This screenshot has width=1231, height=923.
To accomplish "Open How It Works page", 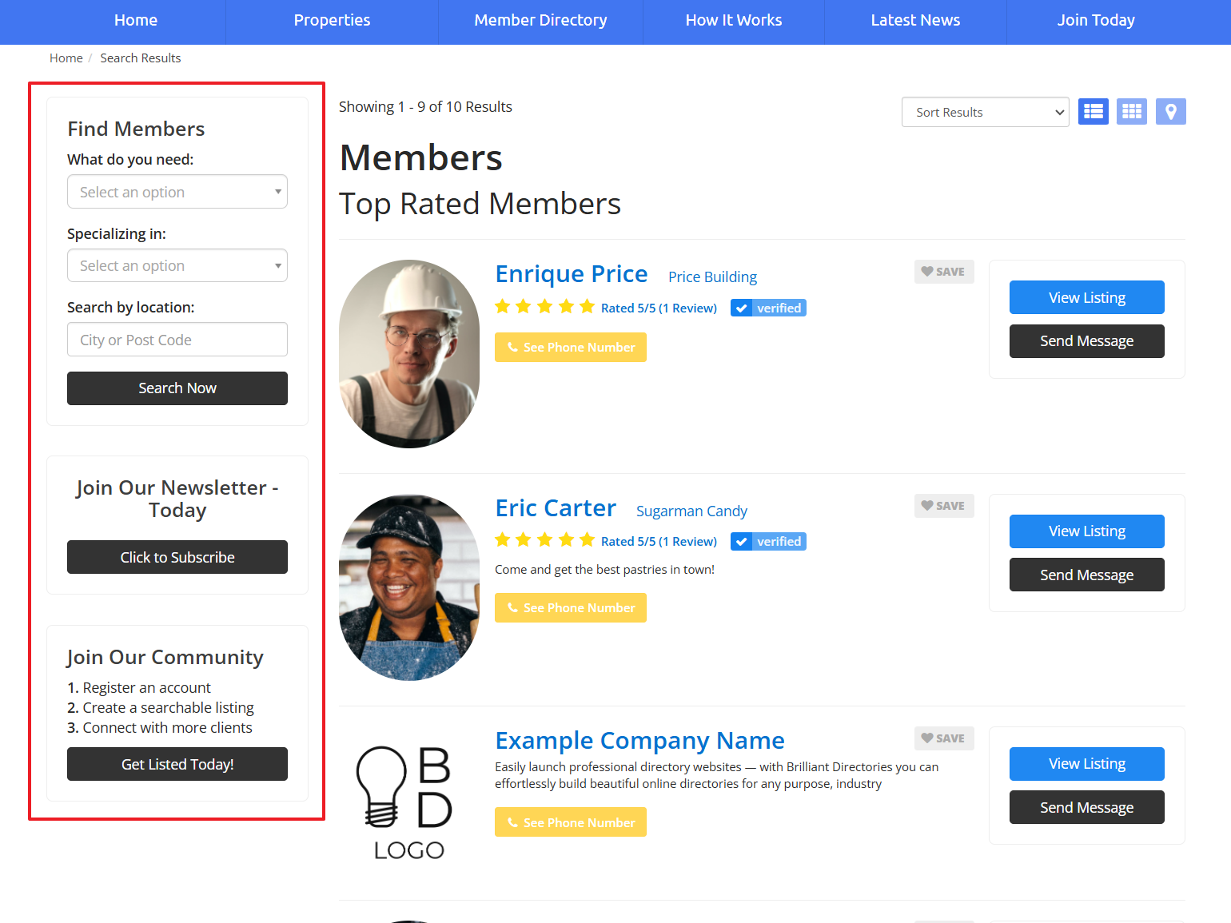I will coord(734,21).
